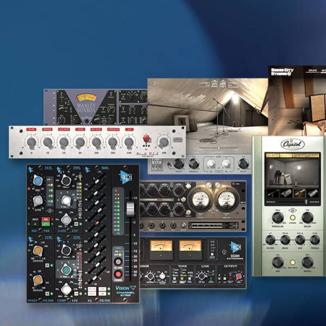Select the highlighted microphone thumbnail in Capitol Chambers

(299, 193)
